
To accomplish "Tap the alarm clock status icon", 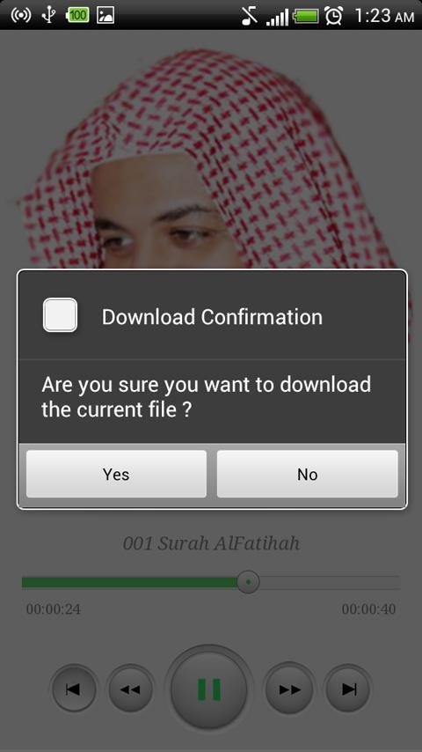I will tap(333, 15).
